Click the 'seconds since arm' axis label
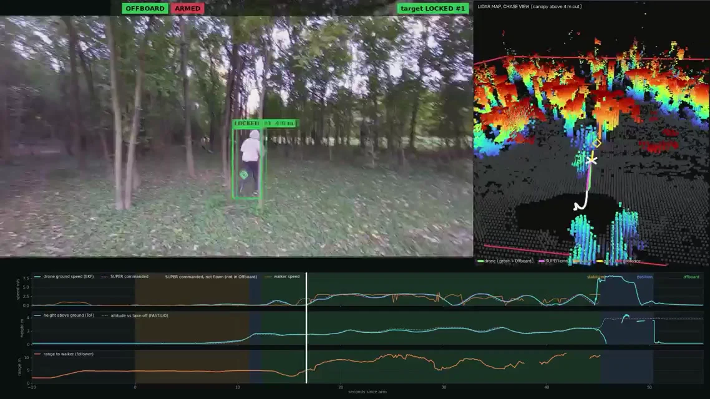The width and height of the screenshot is (710, 399). pos(367,392)
